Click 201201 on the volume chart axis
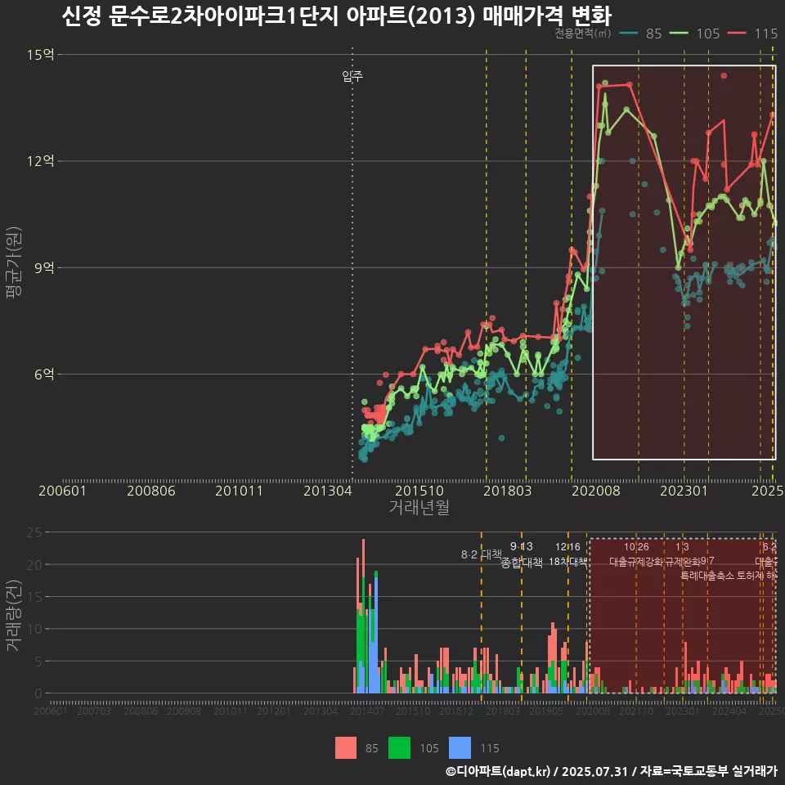 (x=274, y=711)
